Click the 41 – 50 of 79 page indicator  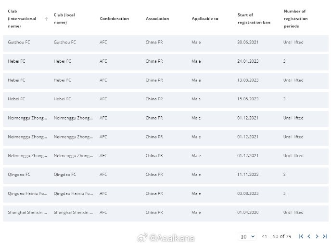coord(276,236)
